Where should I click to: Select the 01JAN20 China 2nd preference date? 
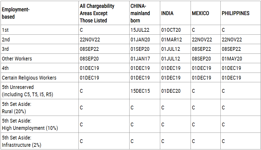pyautogui.click(x=140, y=40)
